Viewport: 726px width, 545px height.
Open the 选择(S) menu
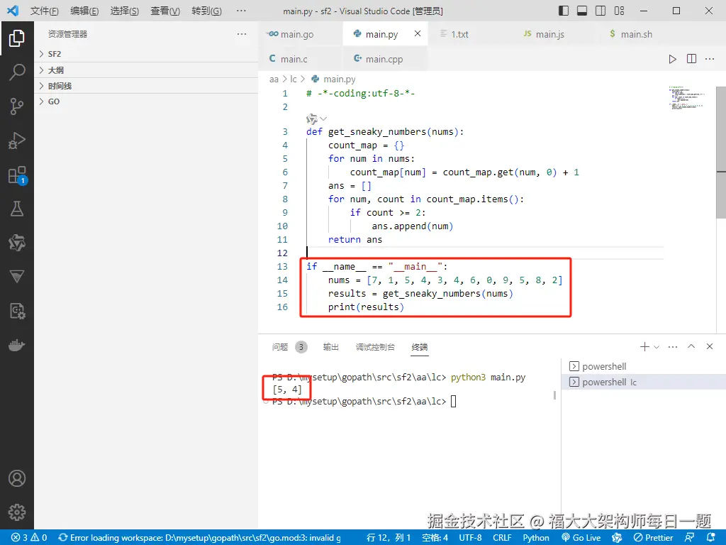click(125, 11)
